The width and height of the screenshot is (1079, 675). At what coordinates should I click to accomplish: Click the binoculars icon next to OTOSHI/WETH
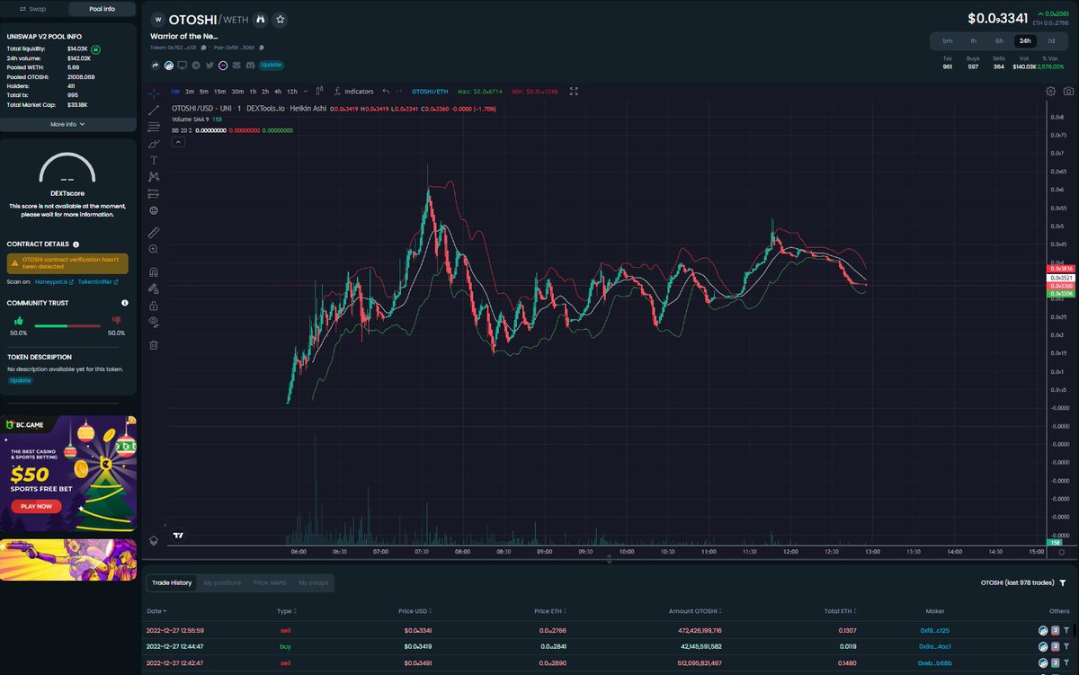click(x=260, y=20)
